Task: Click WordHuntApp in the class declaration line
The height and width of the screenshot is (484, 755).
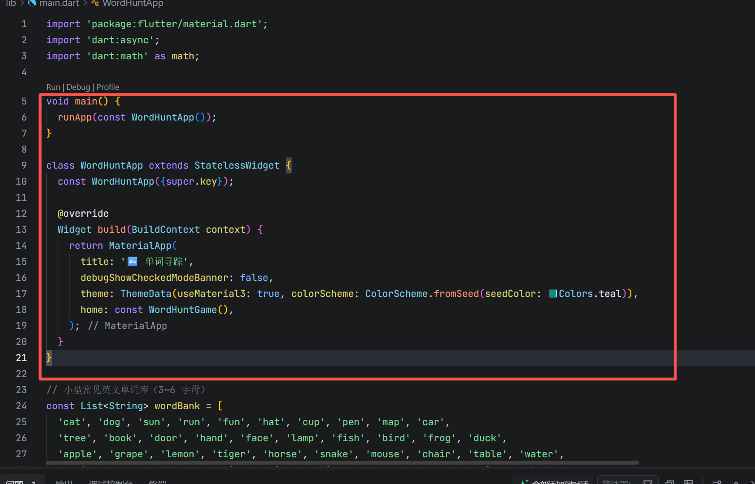Action: 111,165
